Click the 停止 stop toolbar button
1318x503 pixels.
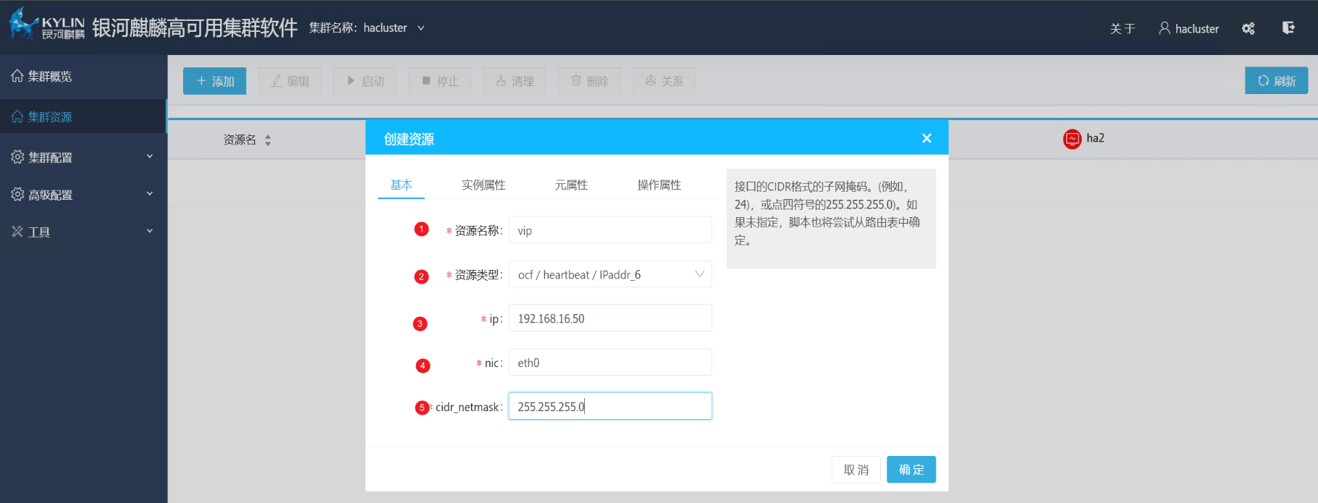coord(439,81)
